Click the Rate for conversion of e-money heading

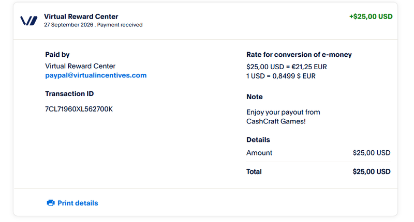tap(299, 55)
